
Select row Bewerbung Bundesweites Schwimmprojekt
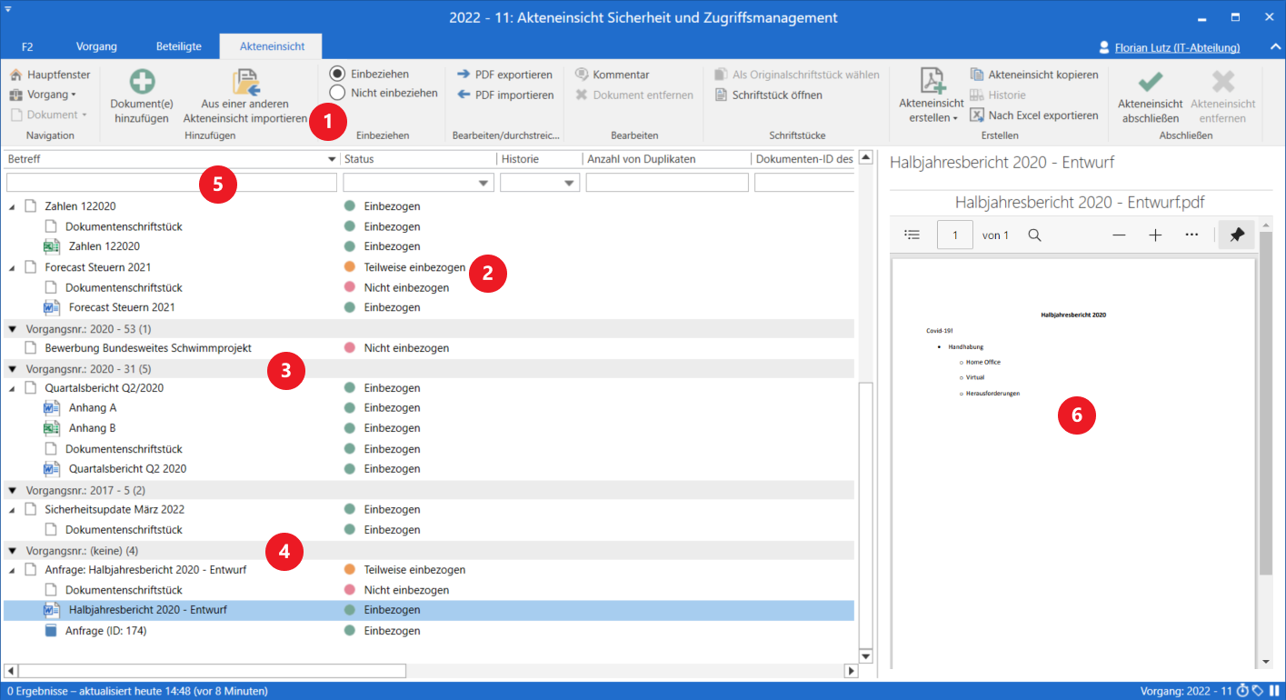429,348
